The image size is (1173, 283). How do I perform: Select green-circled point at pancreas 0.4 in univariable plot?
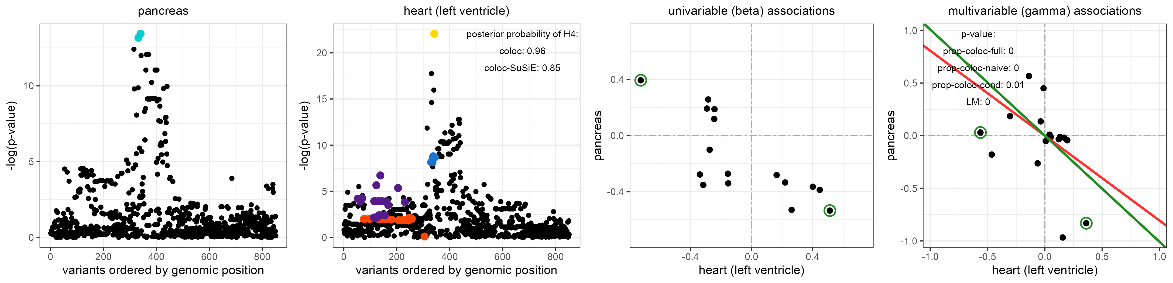click(641, 80)
